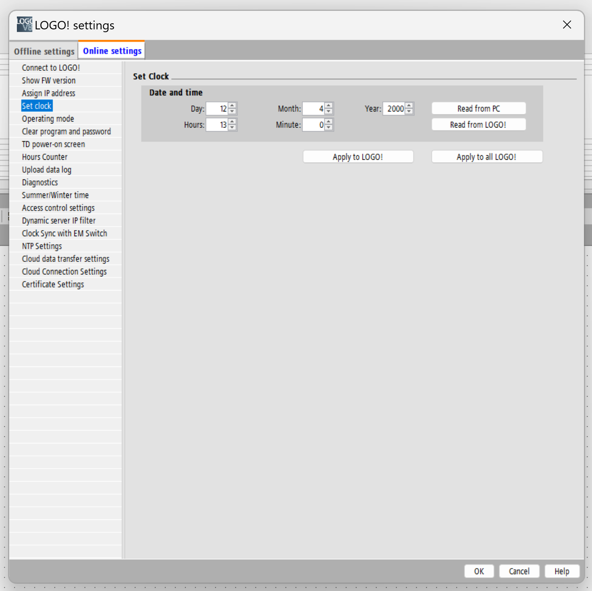Select Hours Counter entry
592x591 pixels.
coord(45,157)
